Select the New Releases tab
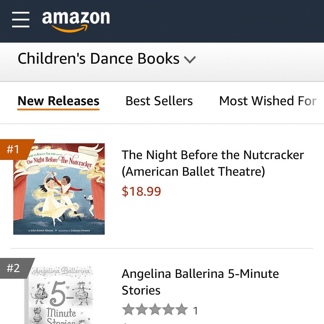 point(58,101)
